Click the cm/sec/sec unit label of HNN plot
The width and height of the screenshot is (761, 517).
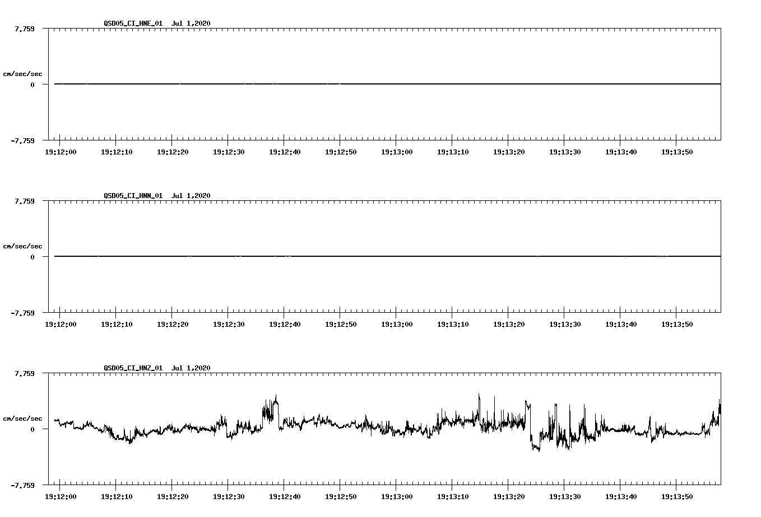22,246
